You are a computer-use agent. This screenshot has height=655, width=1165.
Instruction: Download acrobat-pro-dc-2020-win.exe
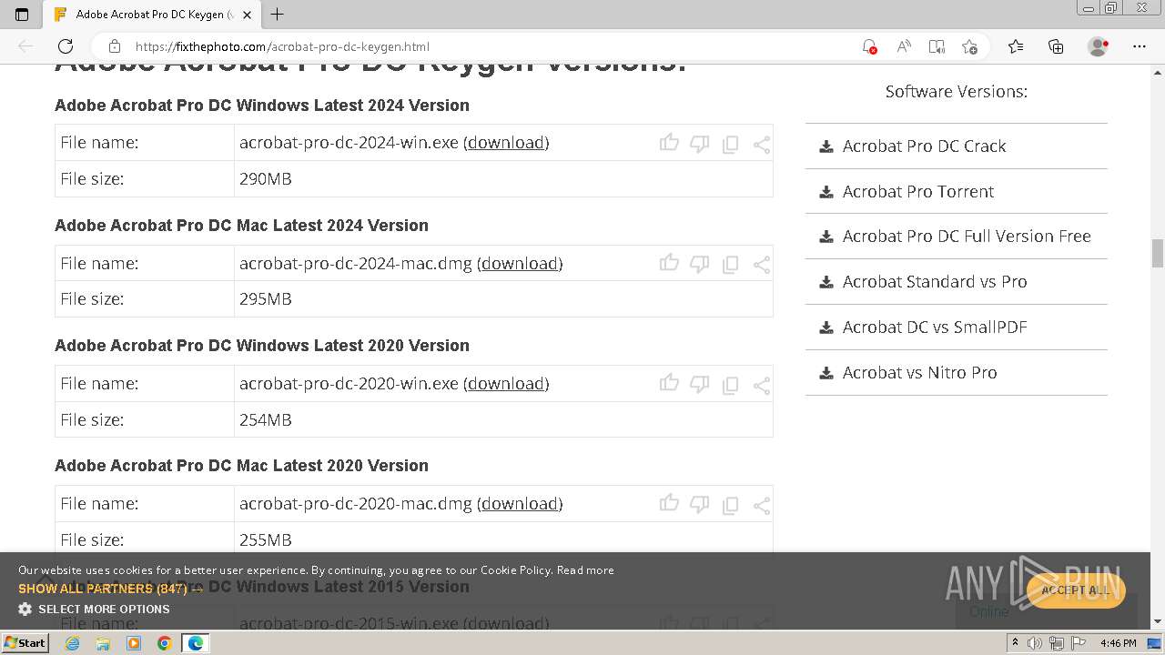point(506,384)
